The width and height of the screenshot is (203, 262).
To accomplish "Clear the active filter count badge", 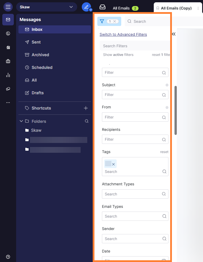I will [x=115, y=21].
